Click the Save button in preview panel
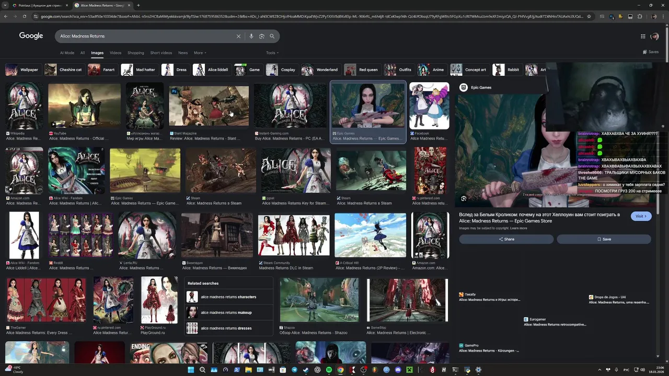 point(604,239)
